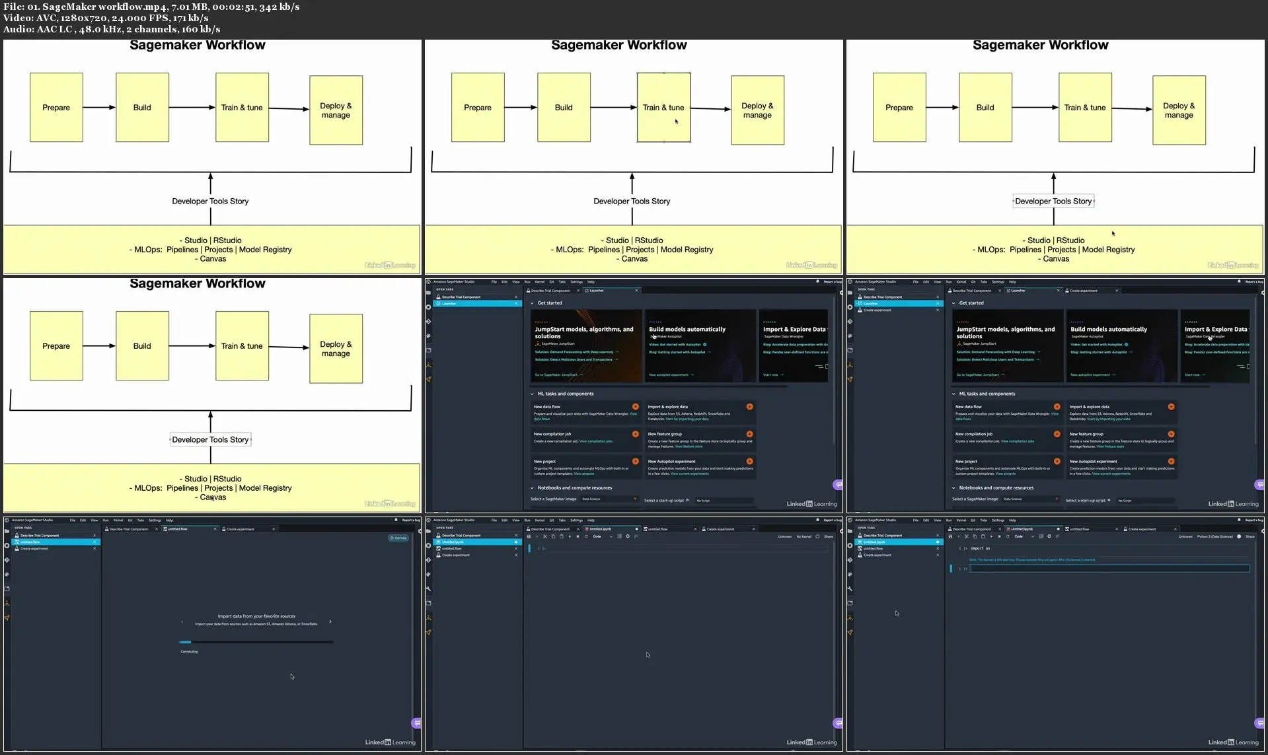1268x755 pixels.
Task: Open Git sidebar icon in two-tab Launcher frame
Action: [x=429, y=322]
